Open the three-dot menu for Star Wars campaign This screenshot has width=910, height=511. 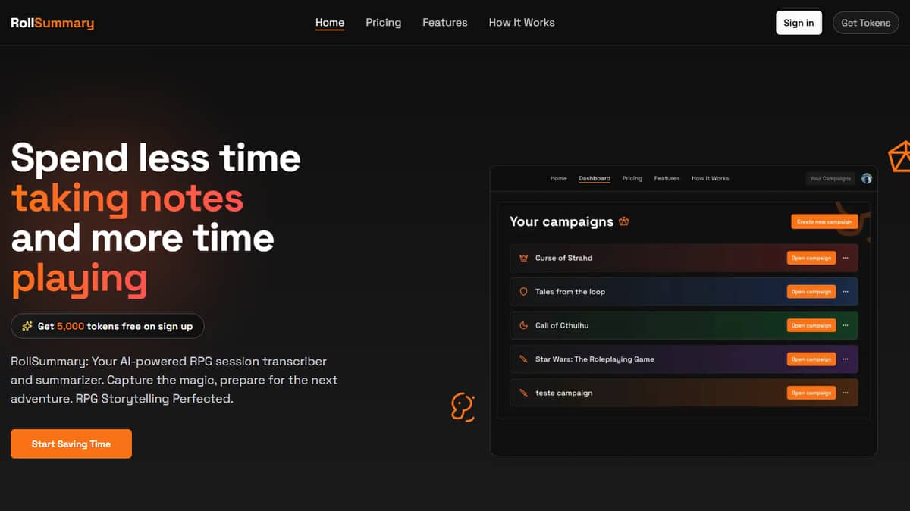click(846, 359)
